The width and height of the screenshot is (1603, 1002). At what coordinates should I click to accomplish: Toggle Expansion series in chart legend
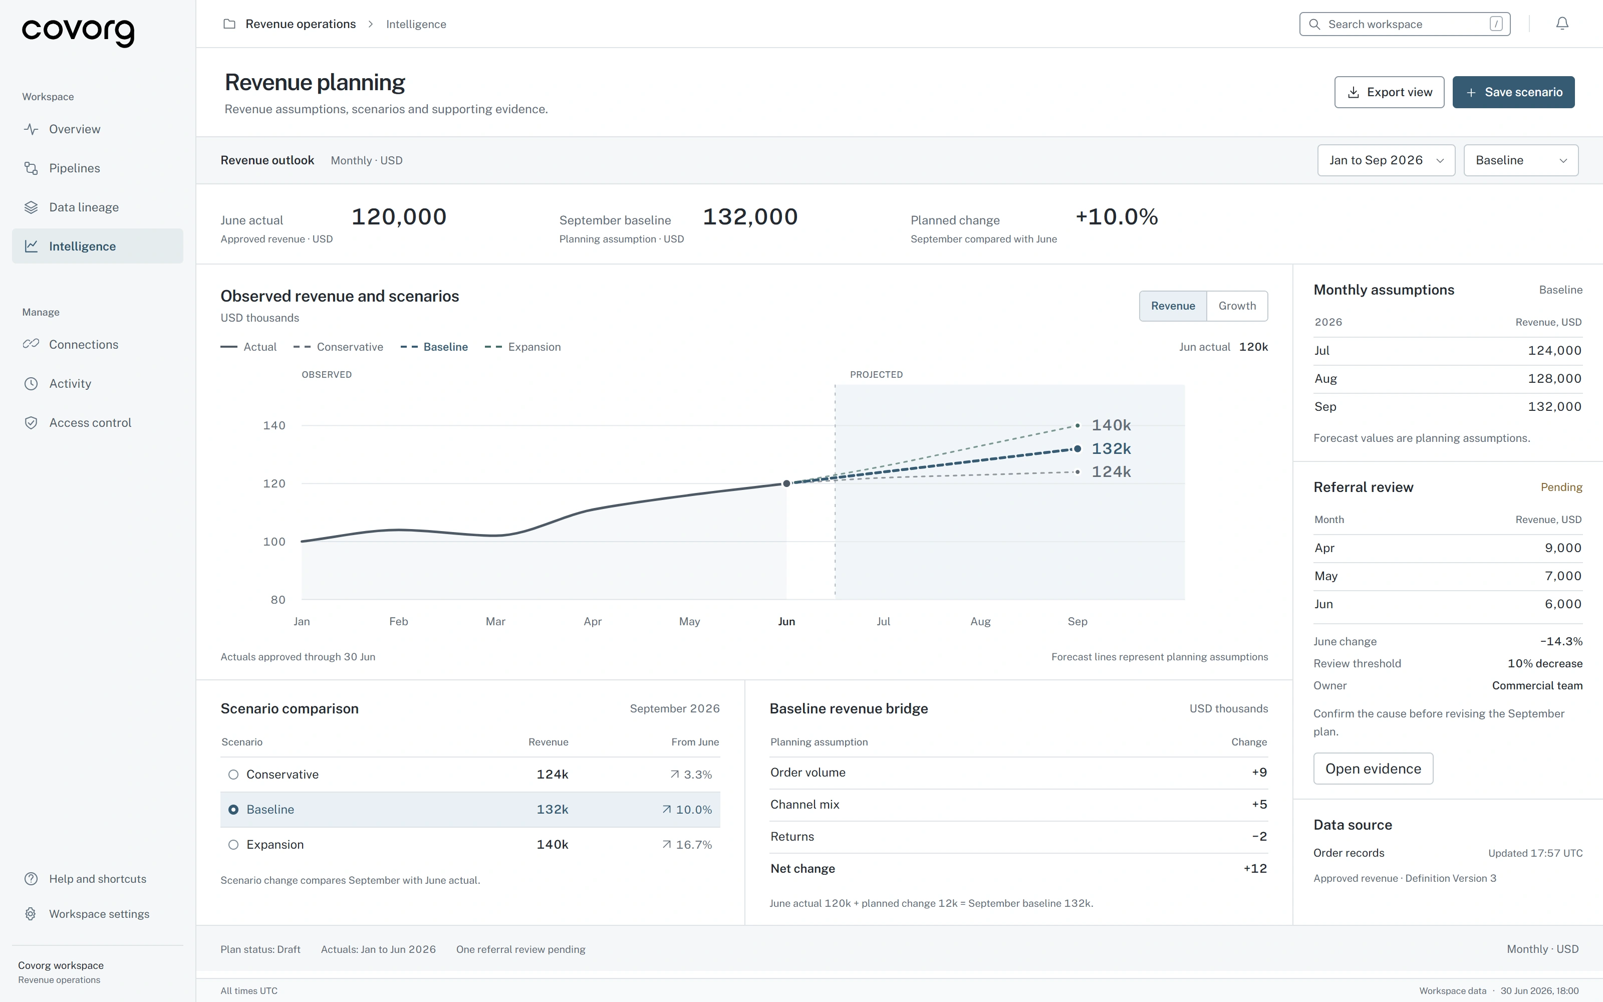click(522, 347)
